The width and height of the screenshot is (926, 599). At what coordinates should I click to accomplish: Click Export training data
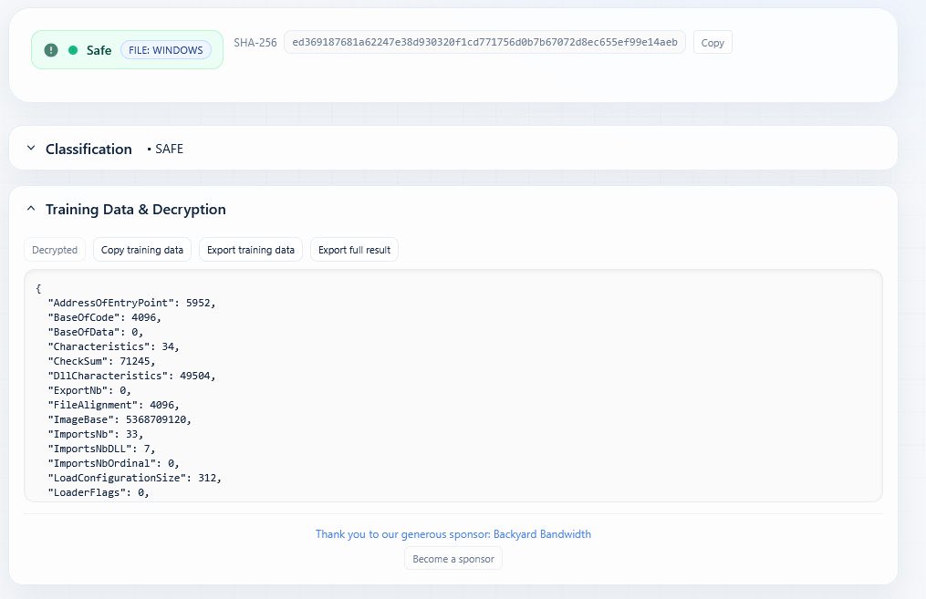pyautogui.click(x=250, y=250)
